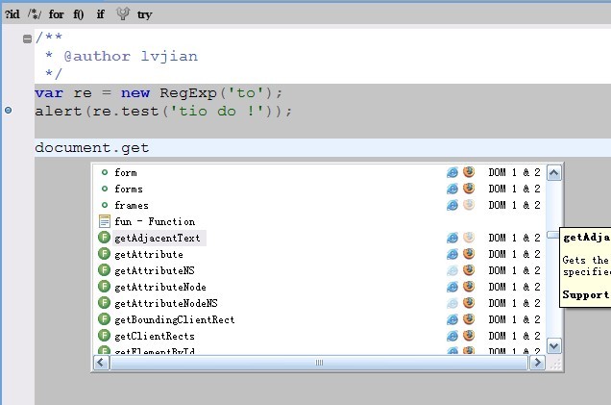Screen dimensions: 611x405
Task: Click the horizontal scrollbar thumb of suggestions
Action: [x=319, y=363]
